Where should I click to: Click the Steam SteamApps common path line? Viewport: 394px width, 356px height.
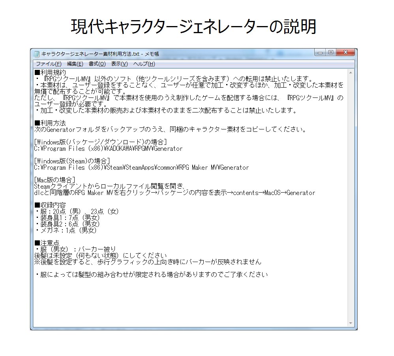pyautogui.click(x=141, y=167)
